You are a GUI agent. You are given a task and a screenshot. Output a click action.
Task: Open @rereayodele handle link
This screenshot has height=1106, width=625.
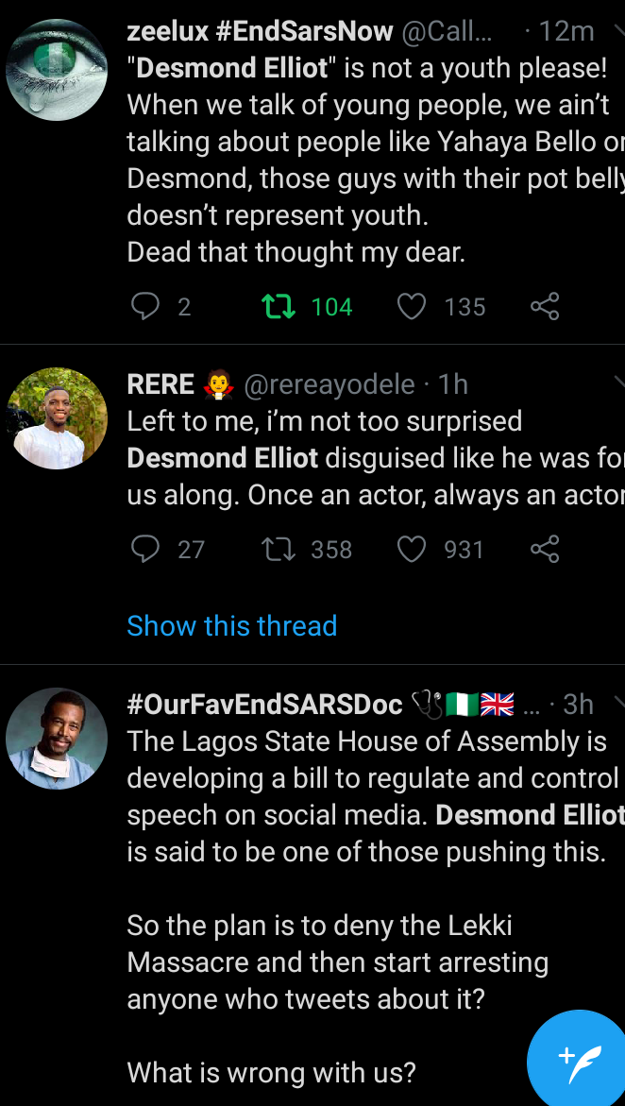point(329,384)
